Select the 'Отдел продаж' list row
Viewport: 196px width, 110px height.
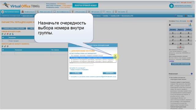[x=18, y=41]
